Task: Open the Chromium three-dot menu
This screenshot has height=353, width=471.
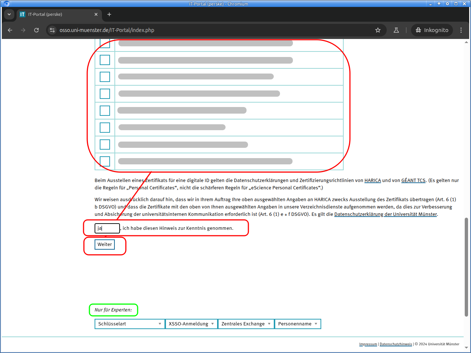Action: click(461, 30)
